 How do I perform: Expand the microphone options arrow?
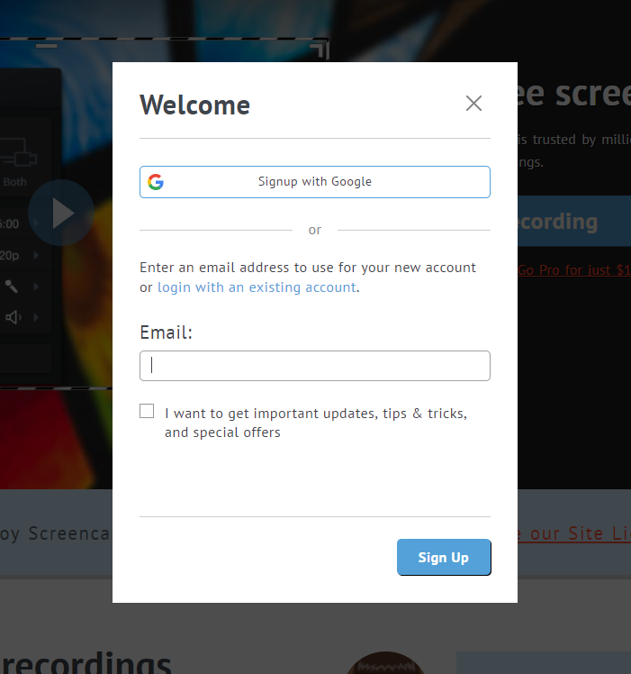click(36, 287)
